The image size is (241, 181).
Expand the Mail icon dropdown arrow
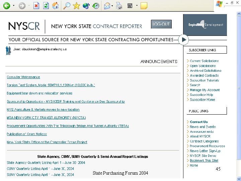(x=112, y=6)
